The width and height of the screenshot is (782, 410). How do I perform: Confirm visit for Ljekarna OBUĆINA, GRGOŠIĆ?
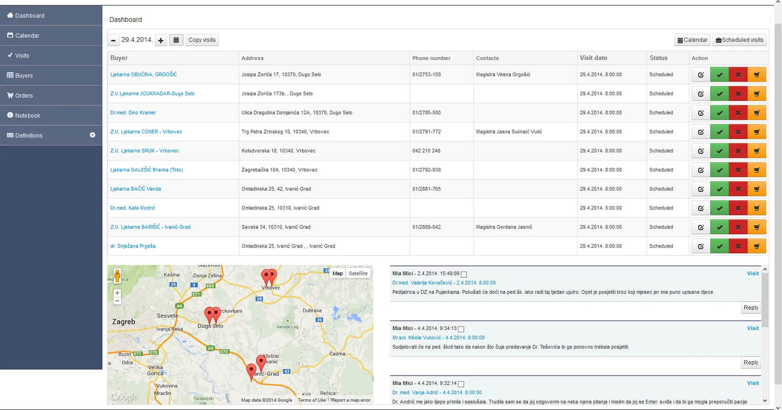coord(719,75)
